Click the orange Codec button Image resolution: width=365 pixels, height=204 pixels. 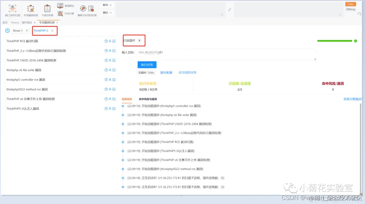[x=350, y=4]
